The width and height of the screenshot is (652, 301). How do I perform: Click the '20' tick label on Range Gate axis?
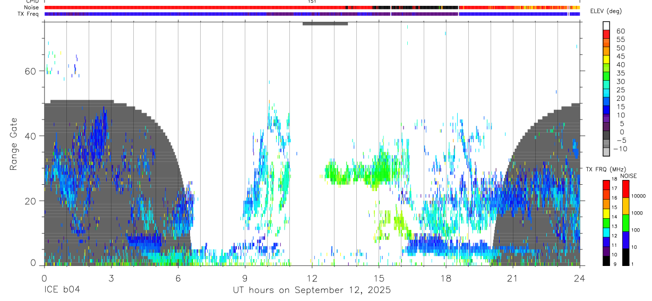point(30,201)
